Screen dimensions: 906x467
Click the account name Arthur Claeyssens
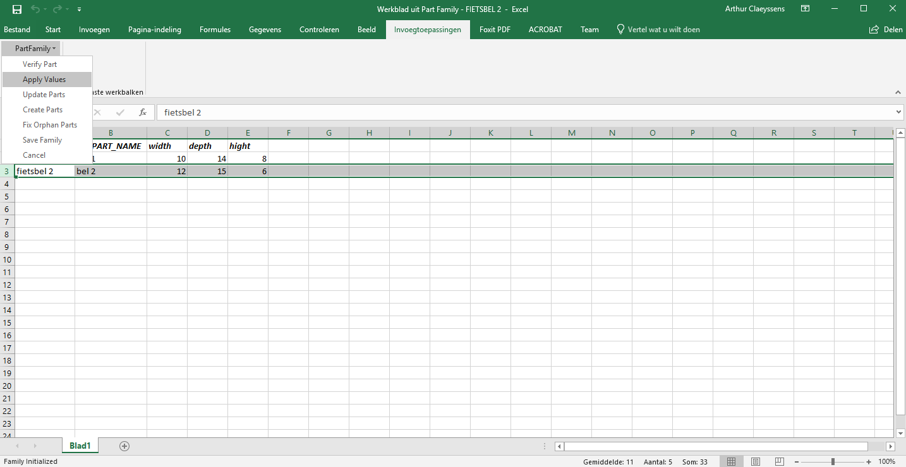755,9
